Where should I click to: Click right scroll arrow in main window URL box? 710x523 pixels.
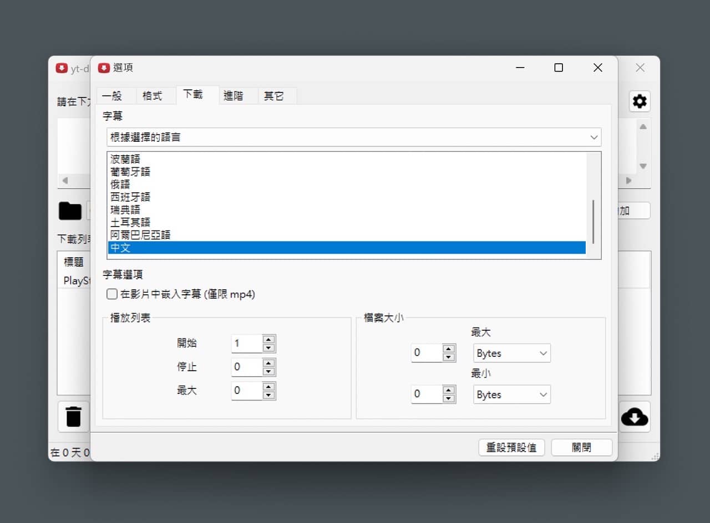point(628,181)
